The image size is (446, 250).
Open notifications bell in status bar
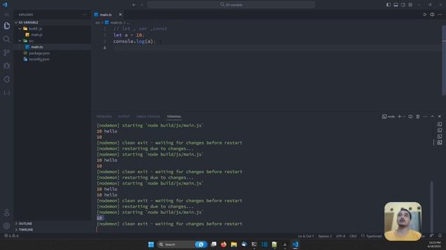tap(440, 236)
